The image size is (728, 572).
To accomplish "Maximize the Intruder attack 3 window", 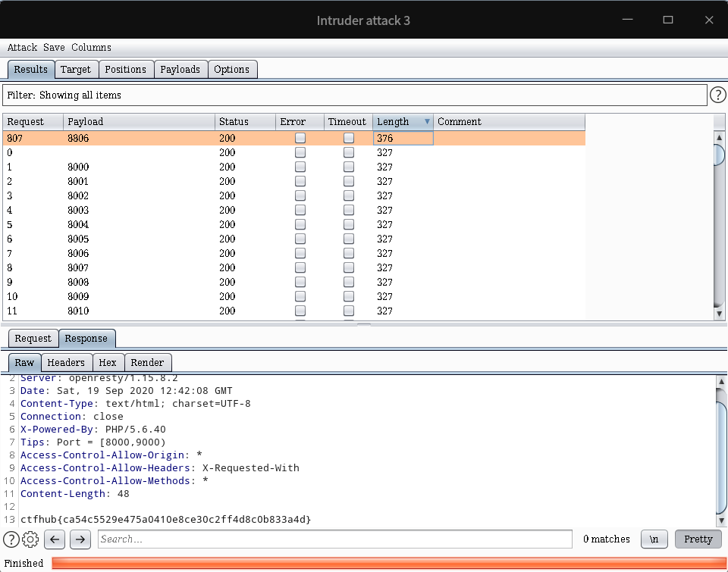I will click(668, 20).
